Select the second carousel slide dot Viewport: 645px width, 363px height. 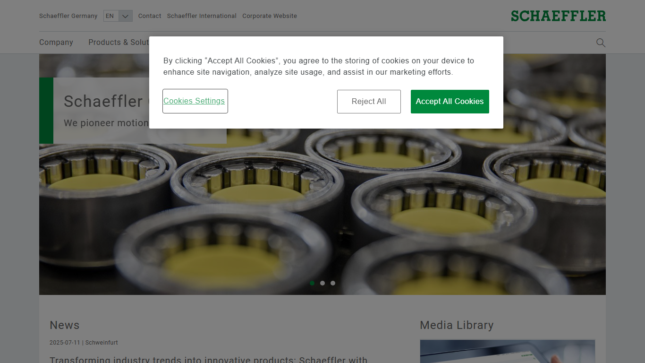[x=322, y=283]
